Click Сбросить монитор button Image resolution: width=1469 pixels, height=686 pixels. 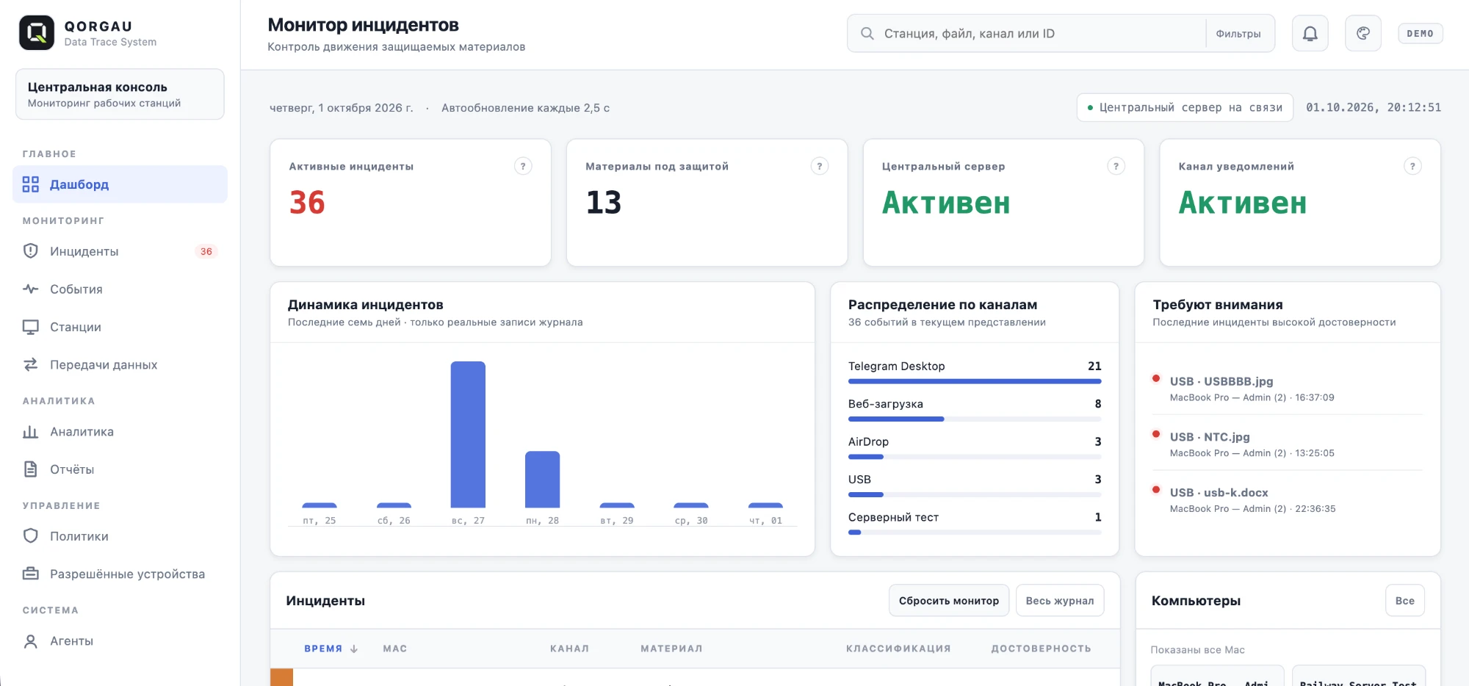[949, 601]
